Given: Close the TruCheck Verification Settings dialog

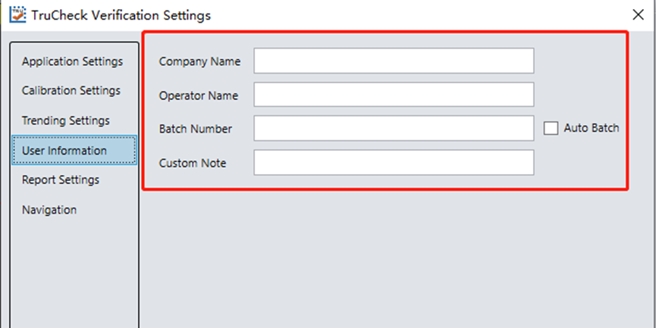Looking at the screenshot, I should tap(639, 14).
